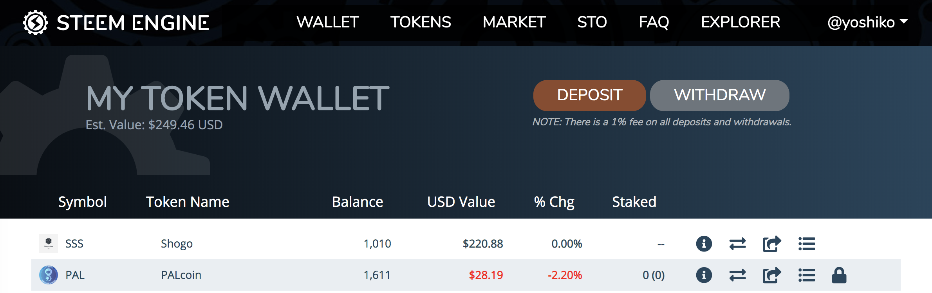Expand the @yoshiko account dropdown

pos(867,22)
